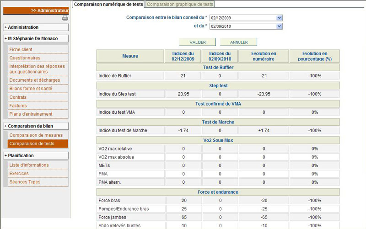This screenshot has width=366, height=229.
Task: Click Evolution en pourcentage (%) header
Action: (315, 56)
